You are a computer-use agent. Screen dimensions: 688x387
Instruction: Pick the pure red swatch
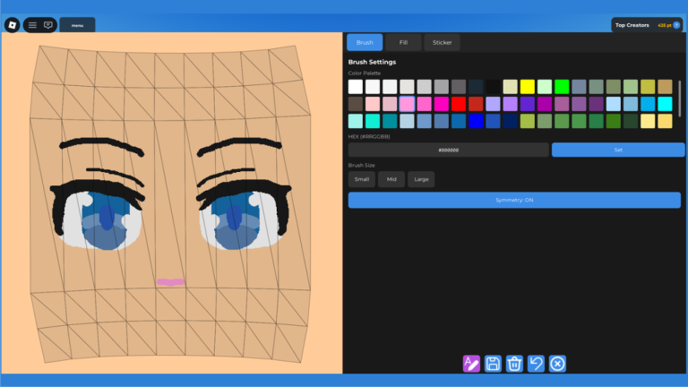point(459,104)
